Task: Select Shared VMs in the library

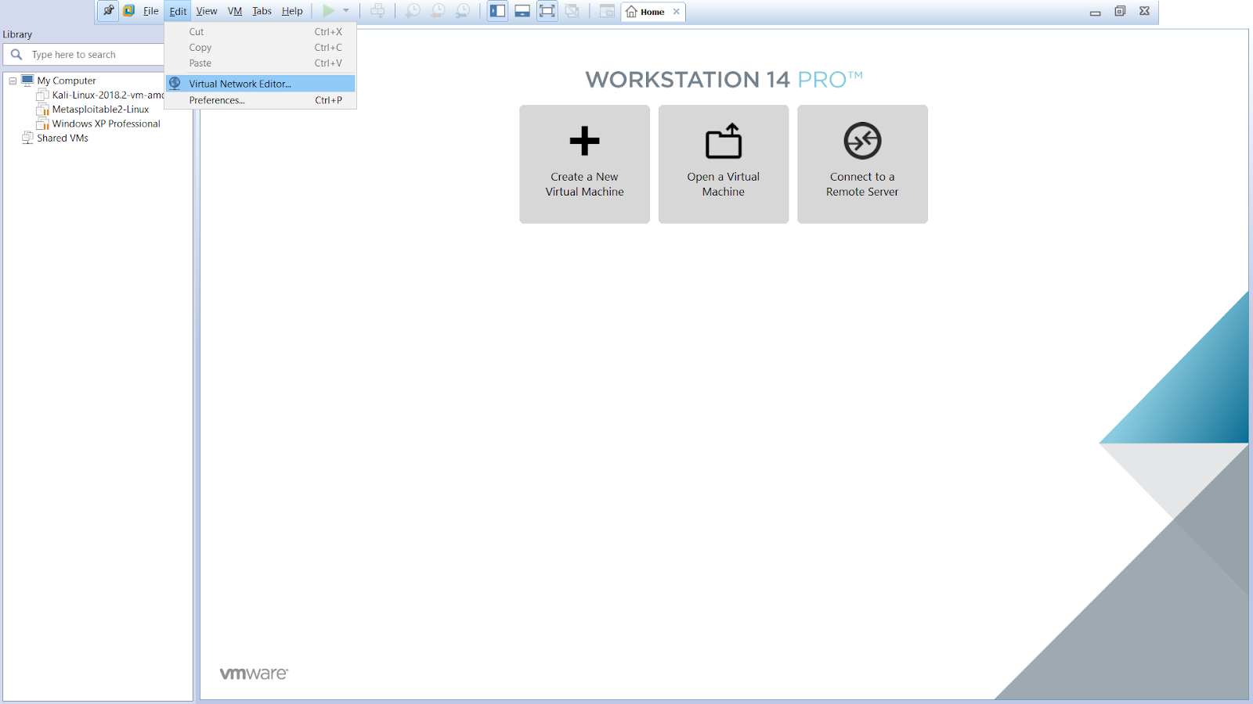Action: [63, 138]
